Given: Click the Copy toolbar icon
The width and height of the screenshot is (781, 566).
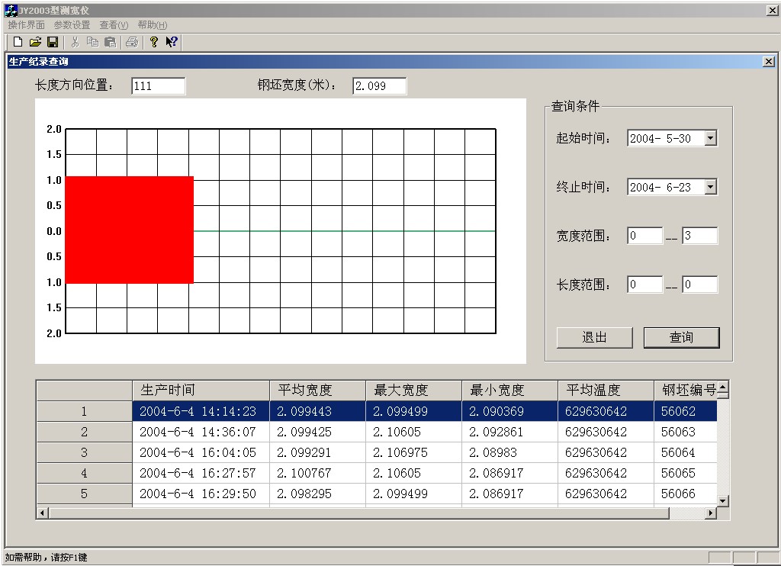Looking at the screenshot, I should 92,42.
